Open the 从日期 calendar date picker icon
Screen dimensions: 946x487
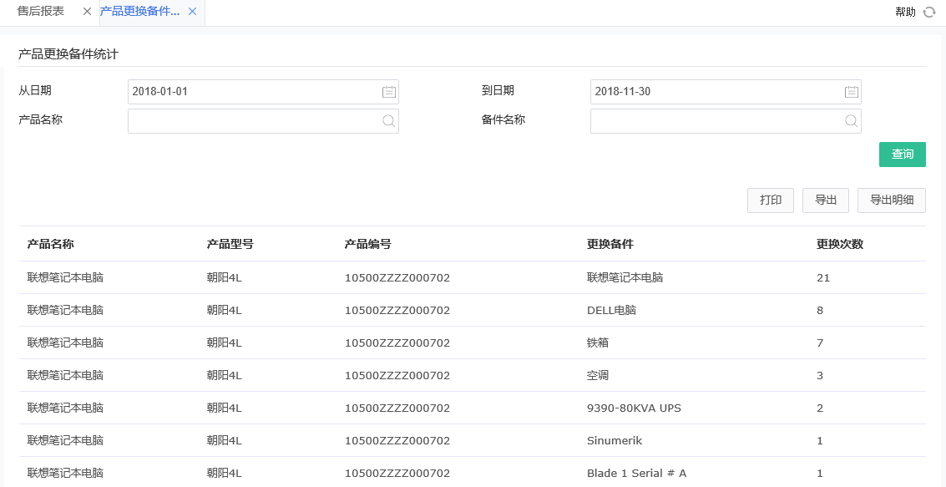(x=388, y=92)
